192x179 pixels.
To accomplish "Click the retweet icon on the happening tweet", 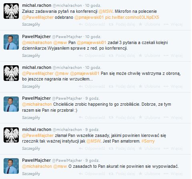I will tap(111, 117).
